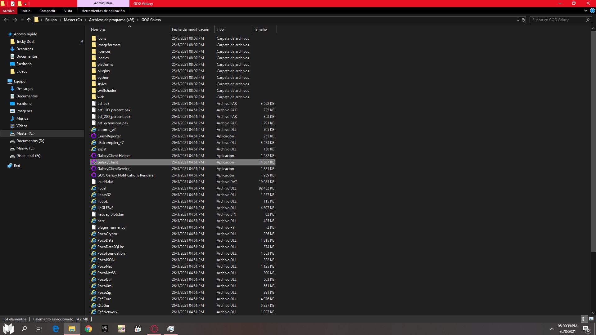Viewport: 596px width, 335px height.
Task: Open the Inicio ribbon tab
Action: point(26,11)
